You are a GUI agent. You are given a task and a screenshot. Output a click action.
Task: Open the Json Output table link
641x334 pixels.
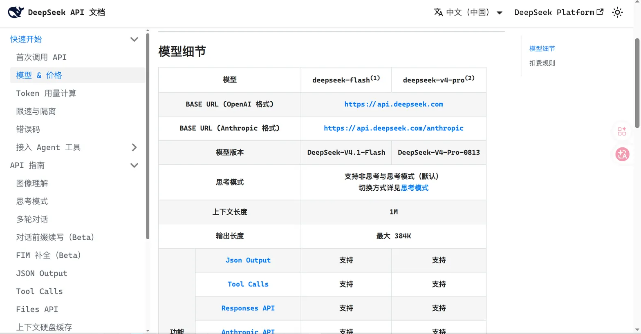[248, 260]
